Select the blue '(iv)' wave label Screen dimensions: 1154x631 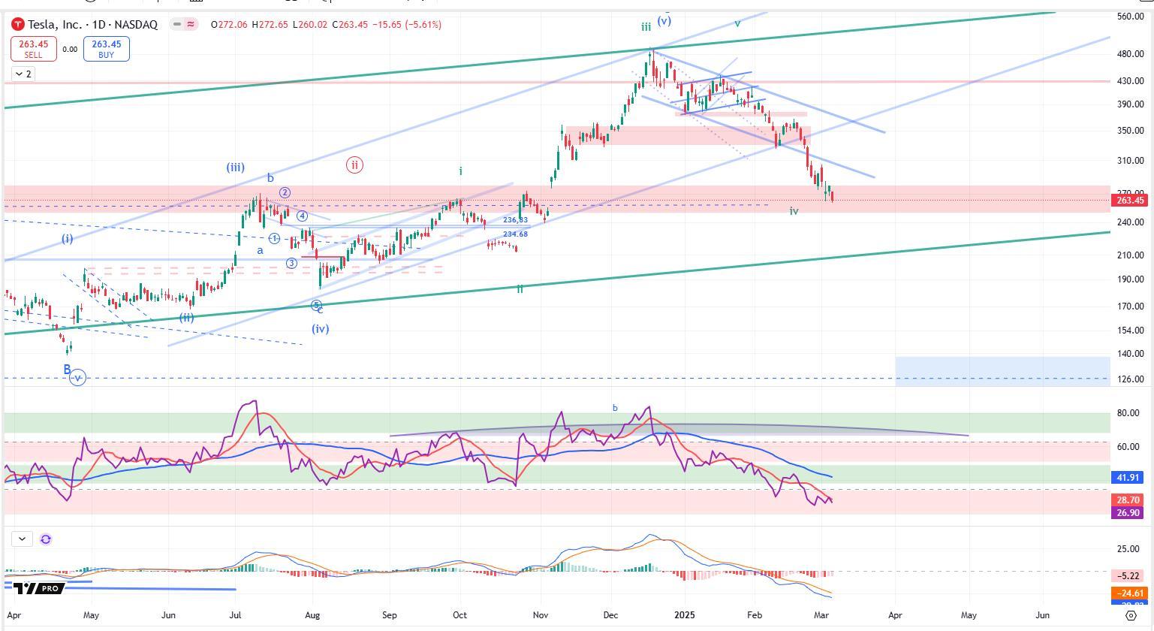[x=321, y=328]
